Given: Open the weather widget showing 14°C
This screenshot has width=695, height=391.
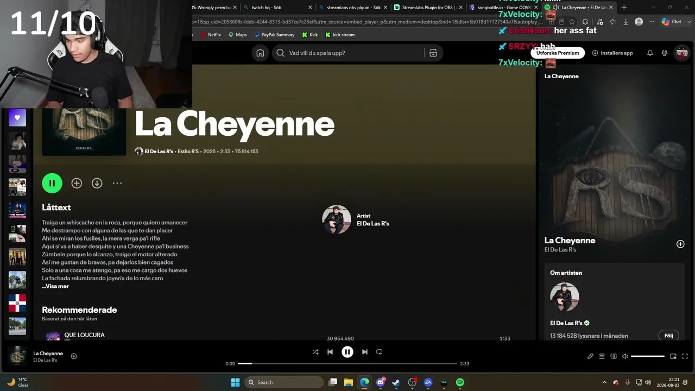Looking at the screenshot, I should [x=18, y=382].
